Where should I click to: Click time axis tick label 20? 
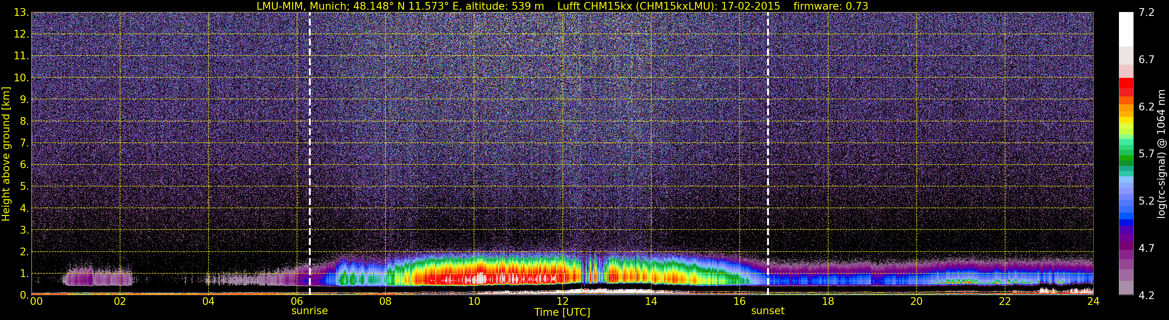(x=916, y=301)
